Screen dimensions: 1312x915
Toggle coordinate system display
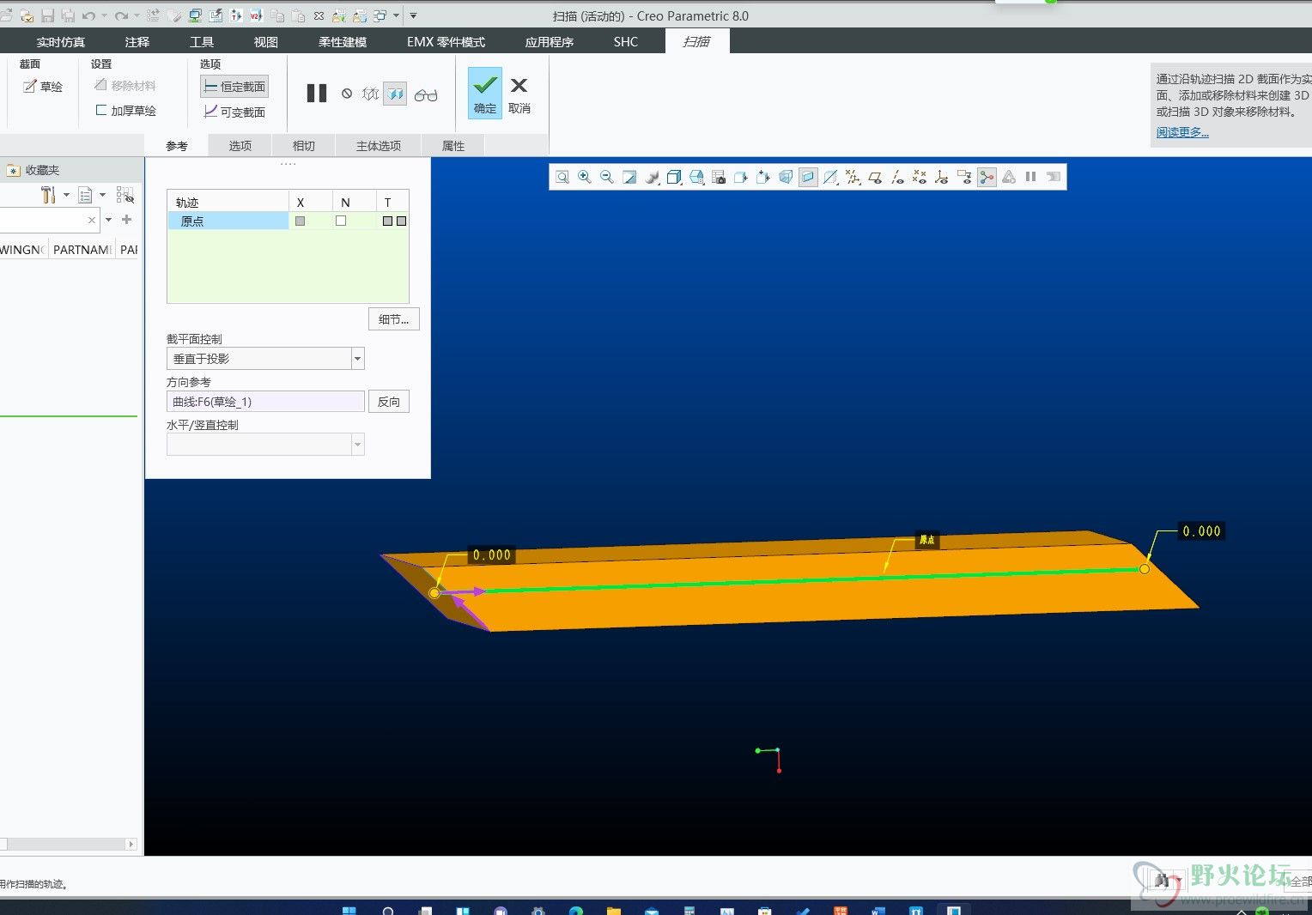[x=942, y=177]
